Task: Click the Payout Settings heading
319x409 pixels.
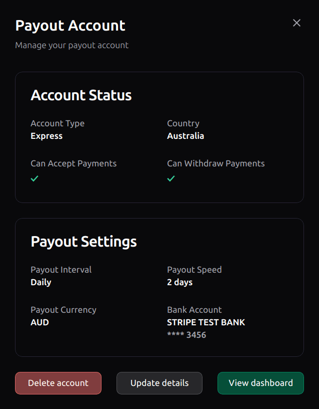Action: coord(83,242)
